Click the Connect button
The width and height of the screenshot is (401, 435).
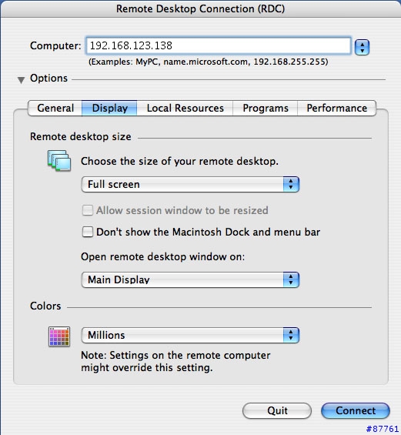(x=356, y=411)
